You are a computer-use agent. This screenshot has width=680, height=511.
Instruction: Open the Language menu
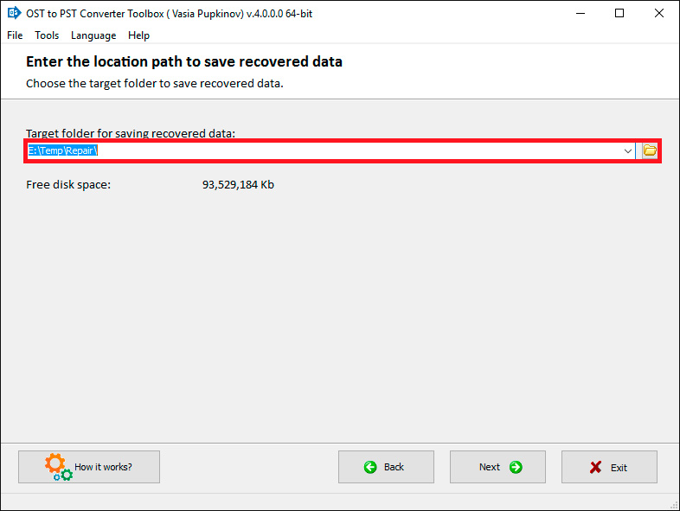(93, 35)
